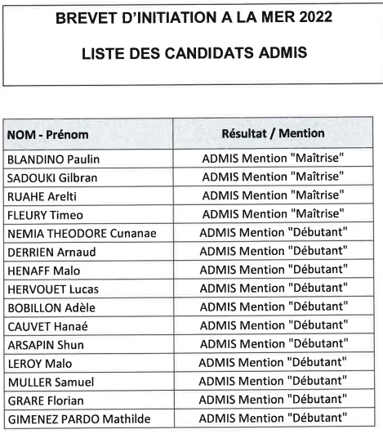The height and width of the screenshot is (434, 383).
Task: Click the title BREVET D'INITIATION A LA MER 2022
Action: coord(194,17)
